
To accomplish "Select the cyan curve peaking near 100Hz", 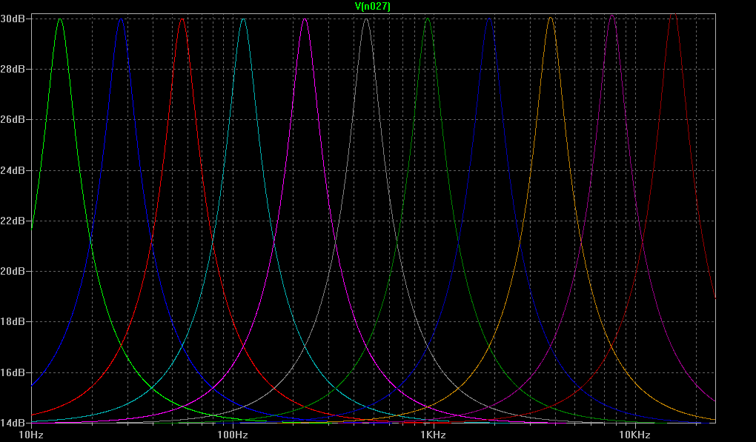I will [x=242, y=22].
